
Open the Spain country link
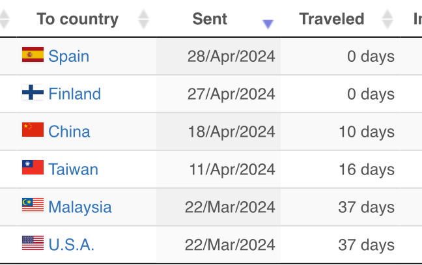68,56
